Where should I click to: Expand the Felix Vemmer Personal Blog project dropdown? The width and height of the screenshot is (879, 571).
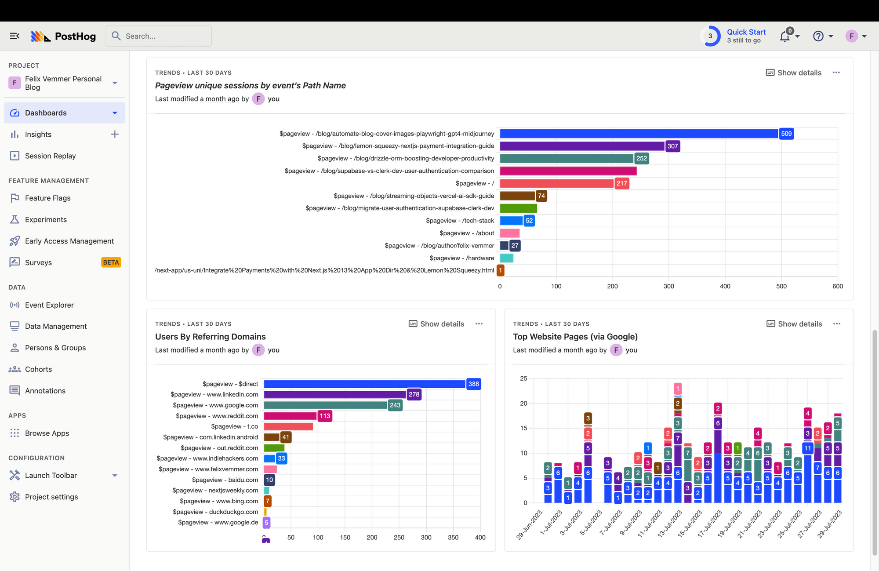(x=115, y=83)
